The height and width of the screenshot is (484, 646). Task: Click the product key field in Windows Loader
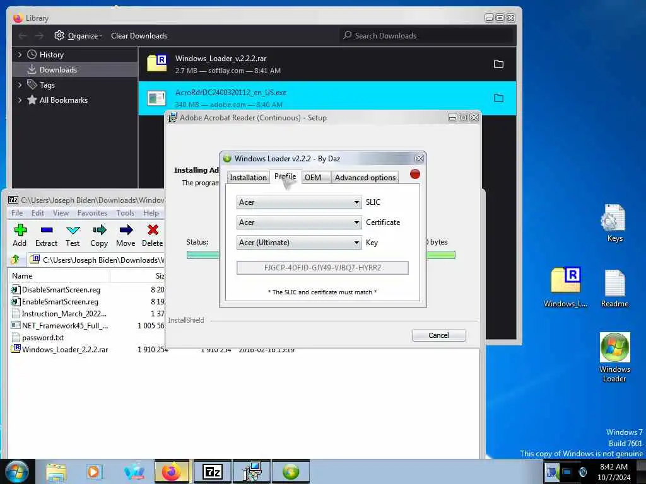pos(322,267)
